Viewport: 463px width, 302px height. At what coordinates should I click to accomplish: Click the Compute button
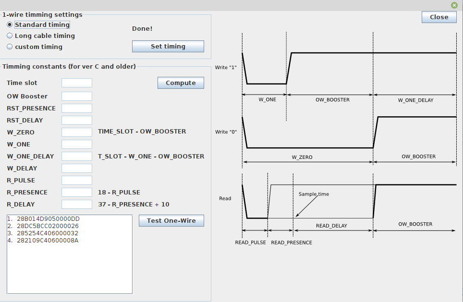click(181, 83)
